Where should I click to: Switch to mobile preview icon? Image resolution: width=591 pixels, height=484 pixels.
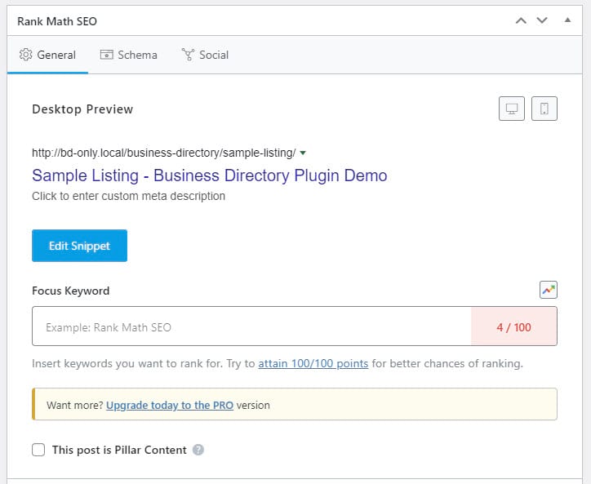pyautogui.click(x=544, y=109)
